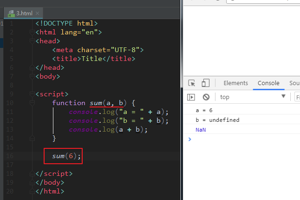
Task: Click the lang="en" attribute on line 2
Action: (79, 32)
